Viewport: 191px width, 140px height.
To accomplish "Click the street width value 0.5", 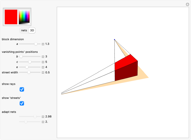I will coord(47,72).
